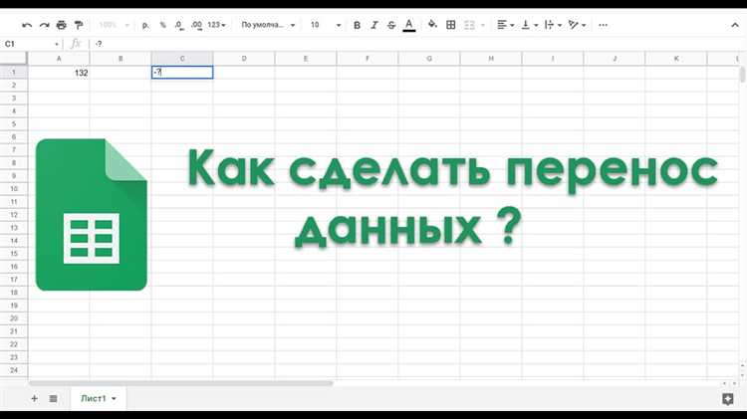Collapse the menus with up chevron

point(735,25)
